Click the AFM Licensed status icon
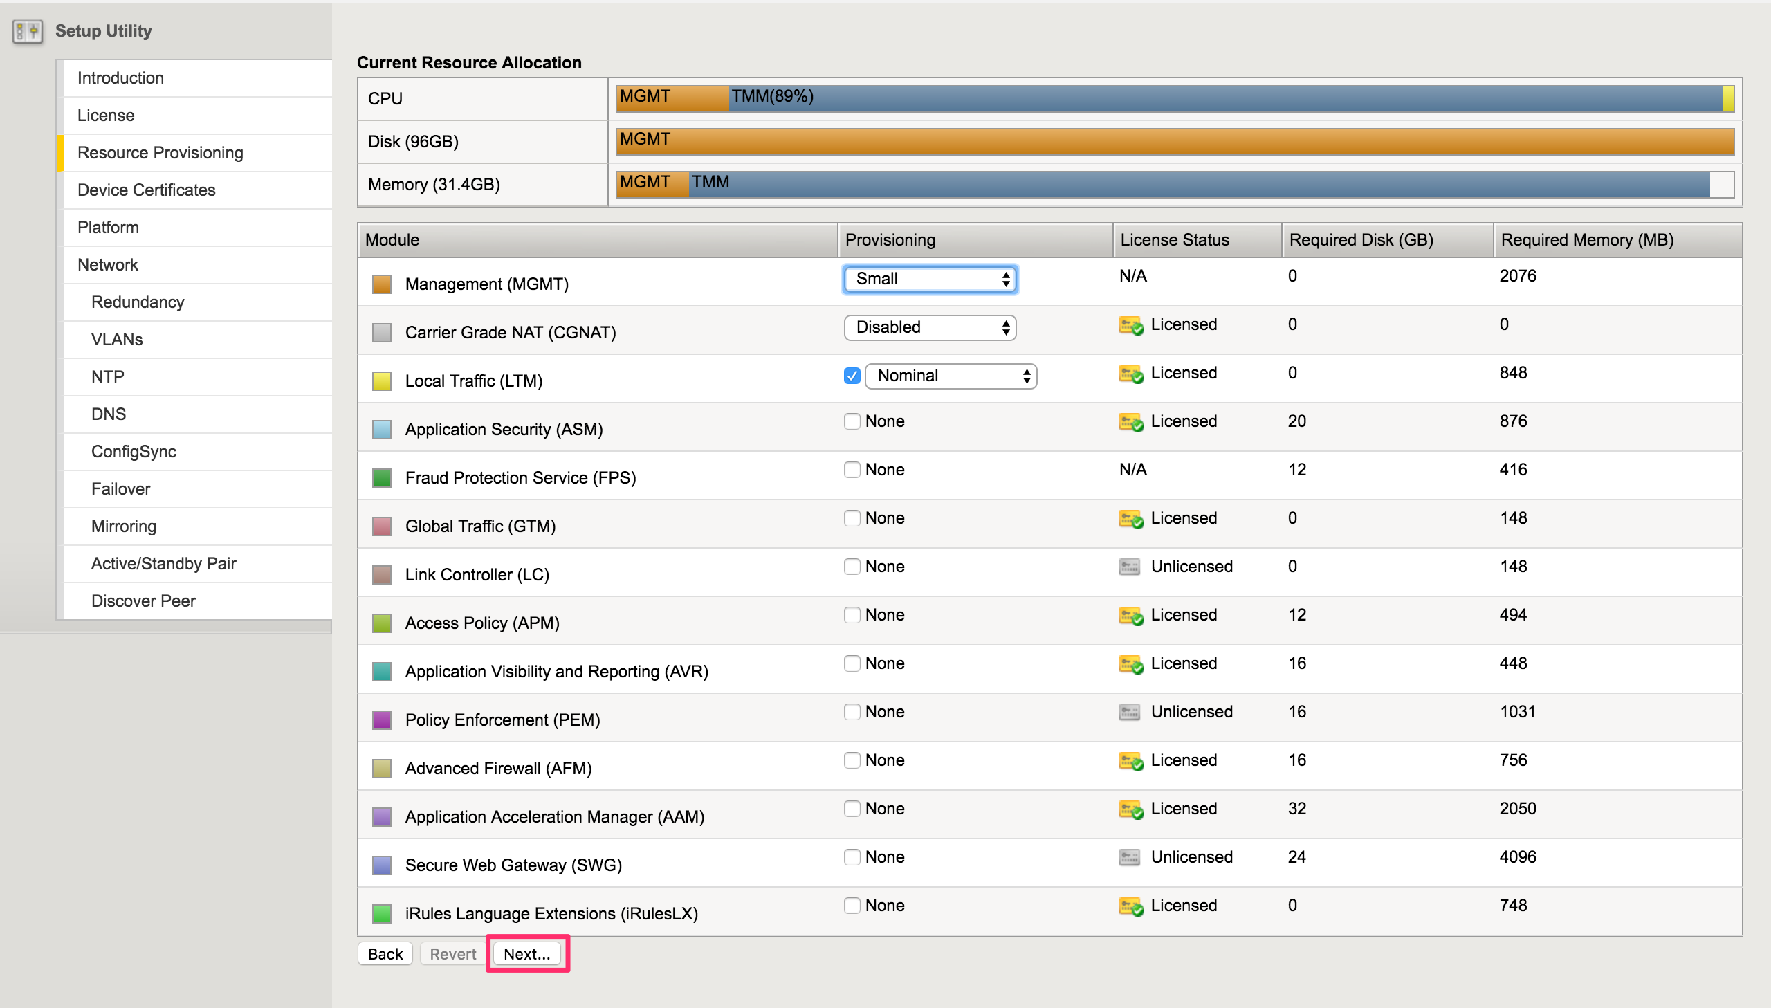 [x=1131, y=761]
